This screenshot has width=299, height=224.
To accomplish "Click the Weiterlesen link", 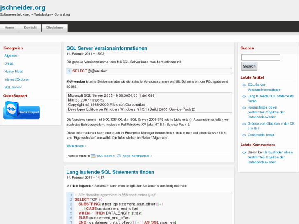I will click(x=76, y=146).
